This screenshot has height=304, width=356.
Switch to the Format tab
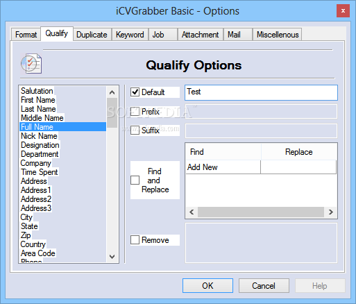[26, 35]
